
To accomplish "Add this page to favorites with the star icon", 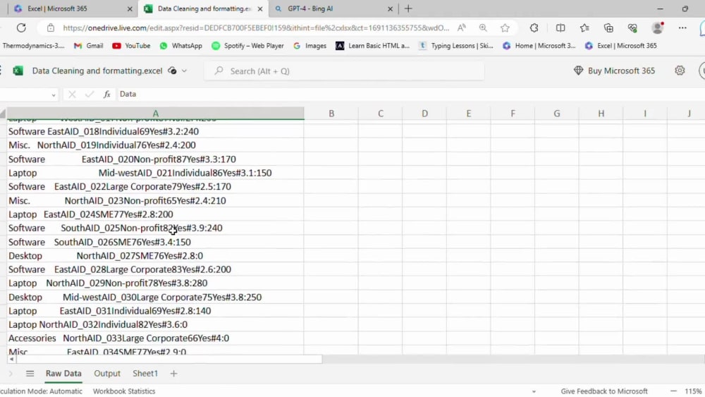I will [x=505, y=28].
